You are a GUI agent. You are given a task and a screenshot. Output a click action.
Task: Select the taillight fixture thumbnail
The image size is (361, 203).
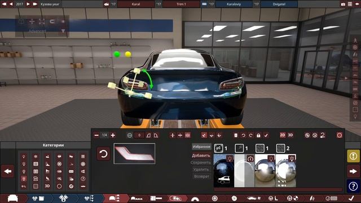click(x=134, y=153)
